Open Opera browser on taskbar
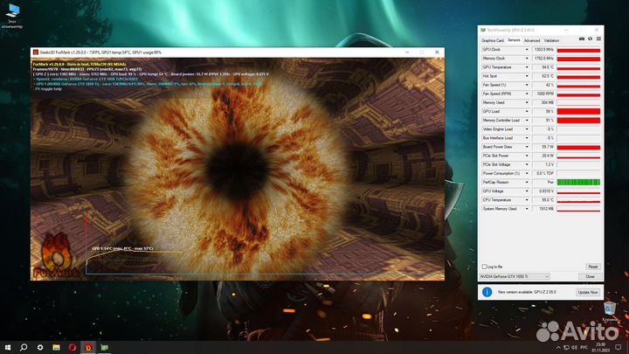 pos(73,347)
